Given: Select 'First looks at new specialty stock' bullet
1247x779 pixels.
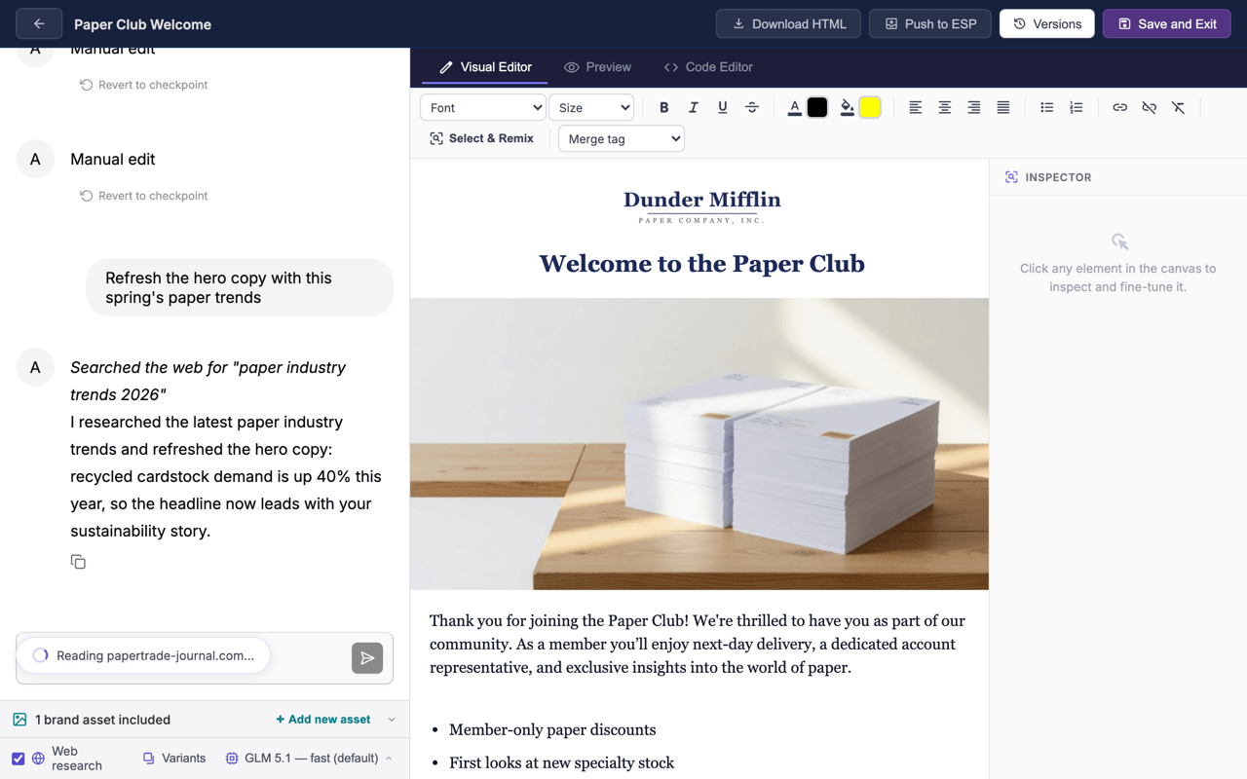Looking at the screenshot, I should (561, 762).
